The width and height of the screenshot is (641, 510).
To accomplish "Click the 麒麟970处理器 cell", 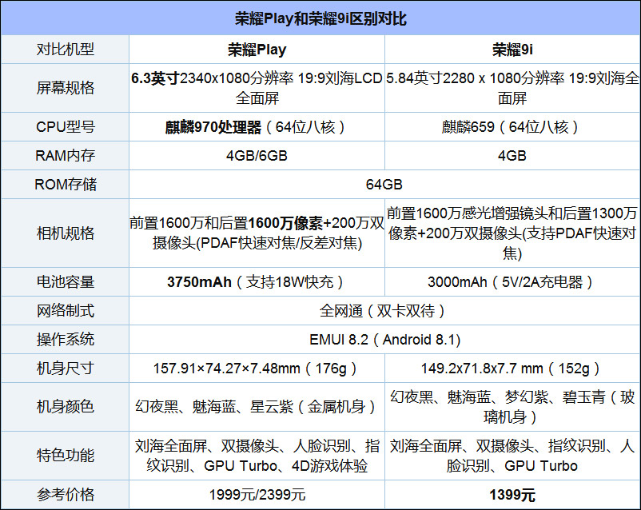I will [257, 127].
